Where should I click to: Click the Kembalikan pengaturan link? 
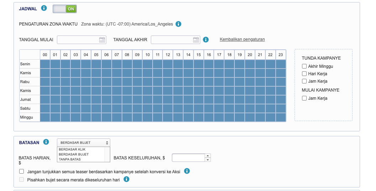tap(242, 39)
